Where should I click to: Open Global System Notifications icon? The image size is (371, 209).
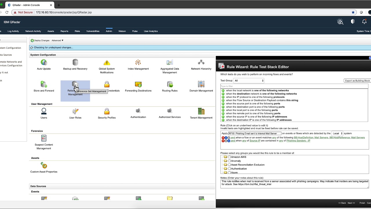pyautogui.click(x=107, y=62)
